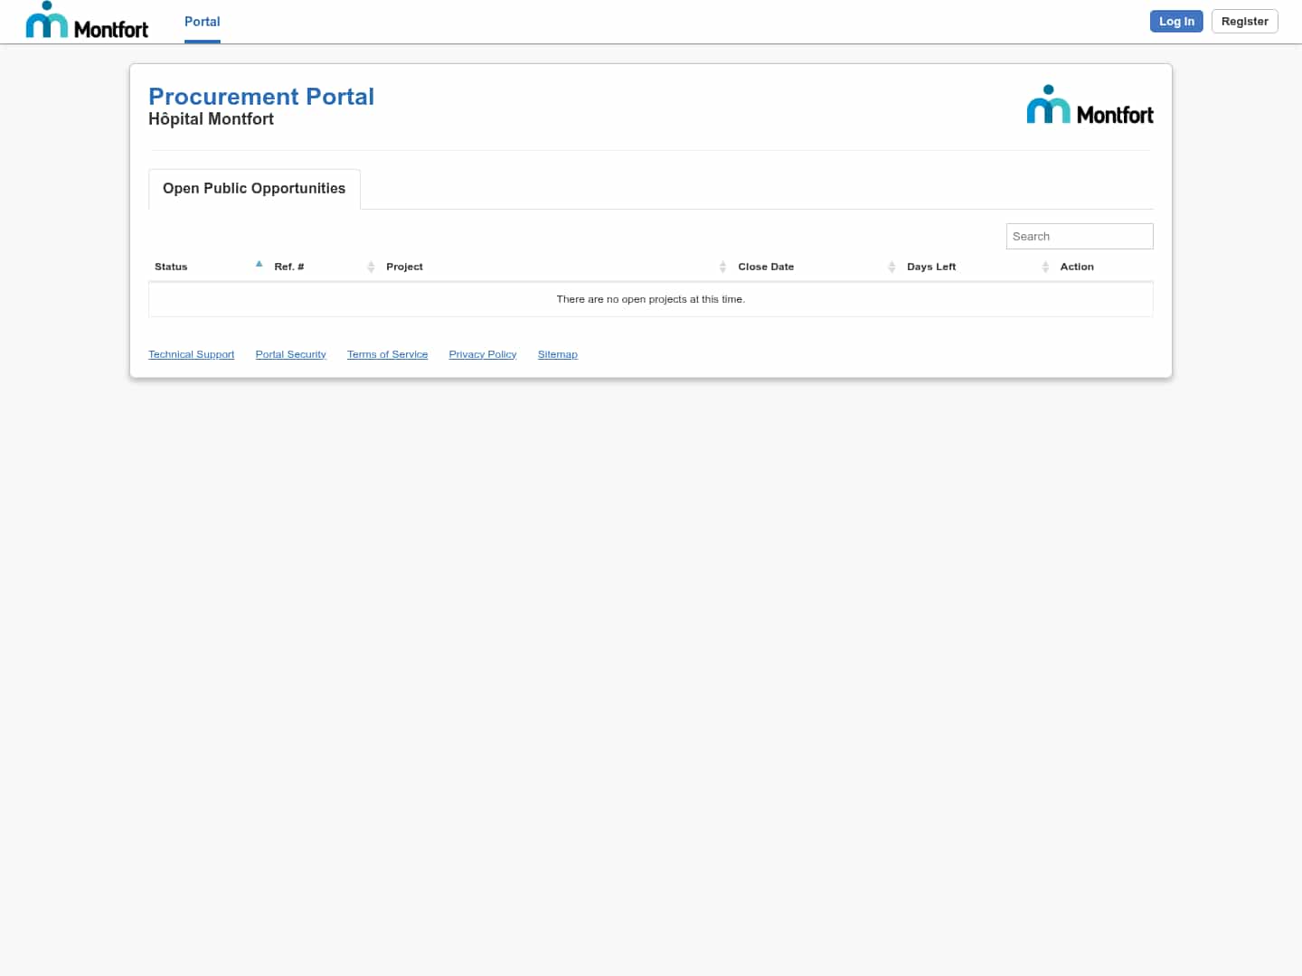
Task: Switch to the Open Public Opportunities tab
Action: 254,189
